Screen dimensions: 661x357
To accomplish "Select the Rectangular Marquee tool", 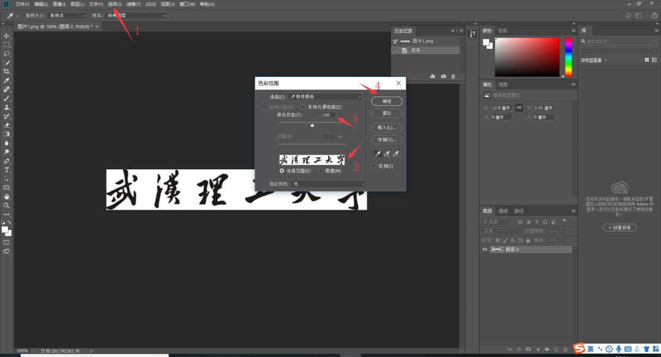I will (x=6, y=45).
